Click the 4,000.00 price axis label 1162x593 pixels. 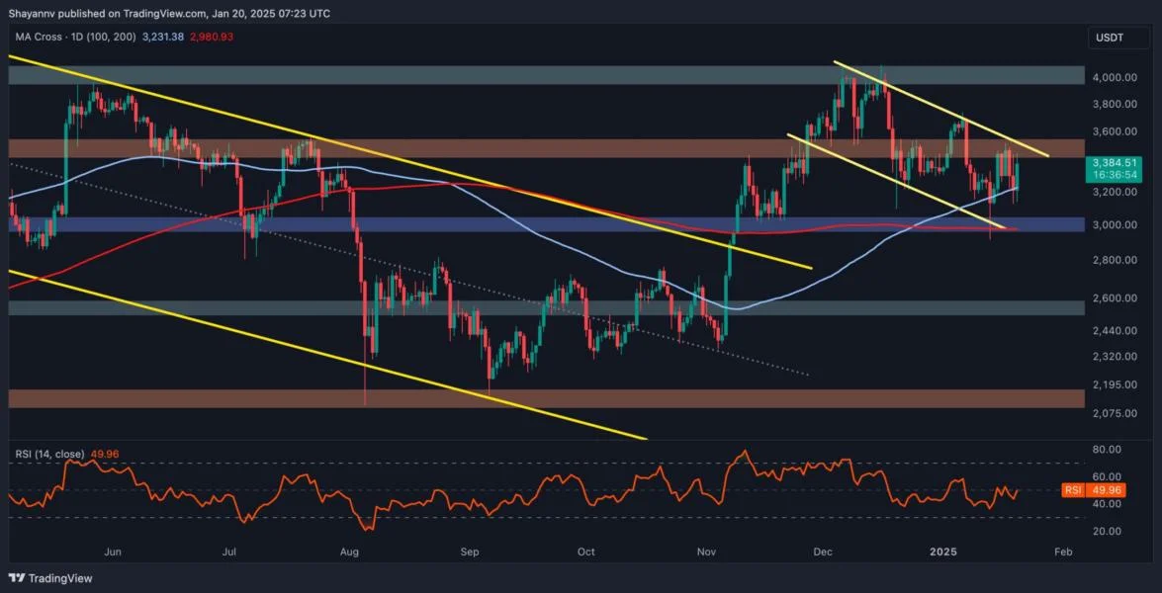(1116, 77)
